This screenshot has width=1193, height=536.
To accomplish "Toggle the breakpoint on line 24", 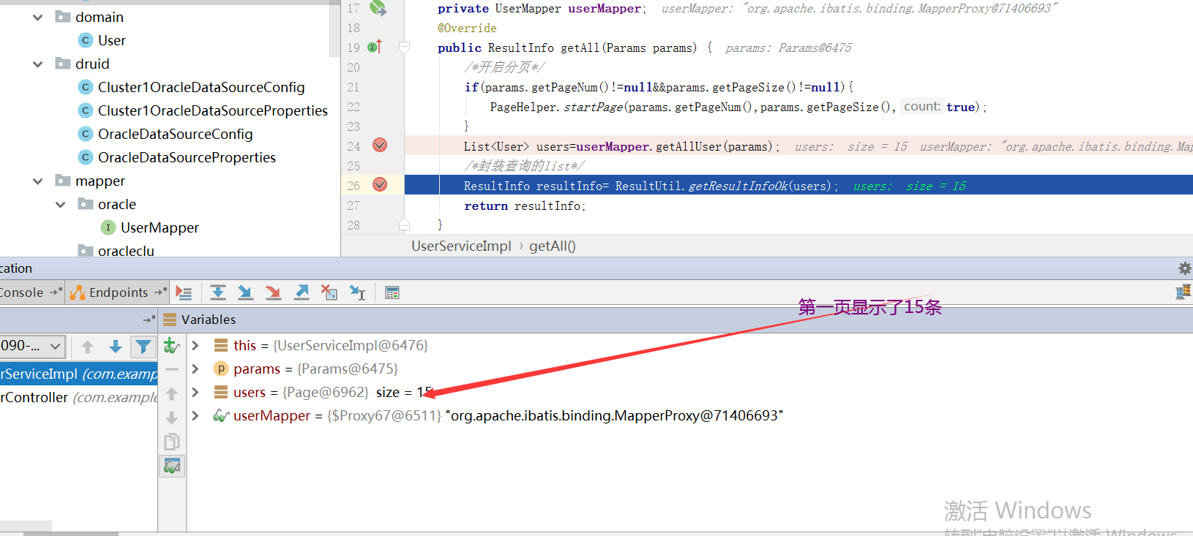I will tap(380, 145).
